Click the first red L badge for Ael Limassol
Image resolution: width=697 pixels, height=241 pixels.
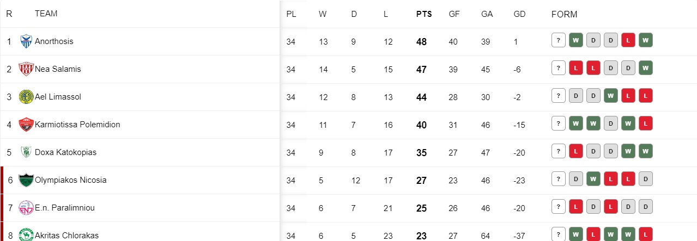coord(628,96)
